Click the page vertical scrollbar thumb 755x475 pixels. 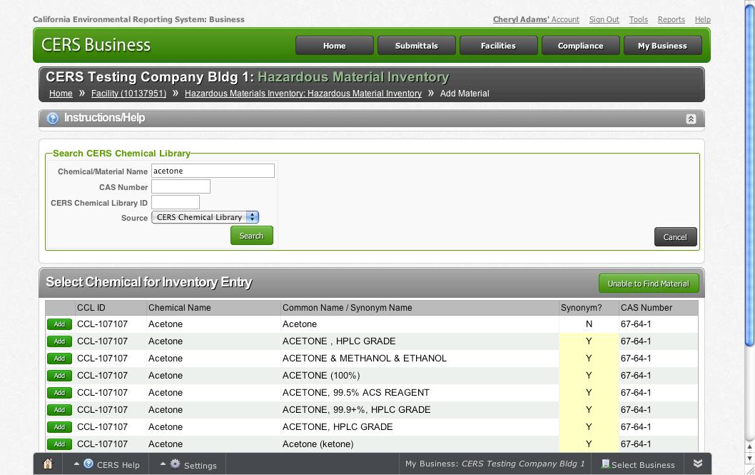[x=750, y=174]
